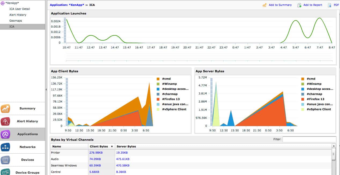Click the PDF link
The image size is (340, 175).
(336, 5)
